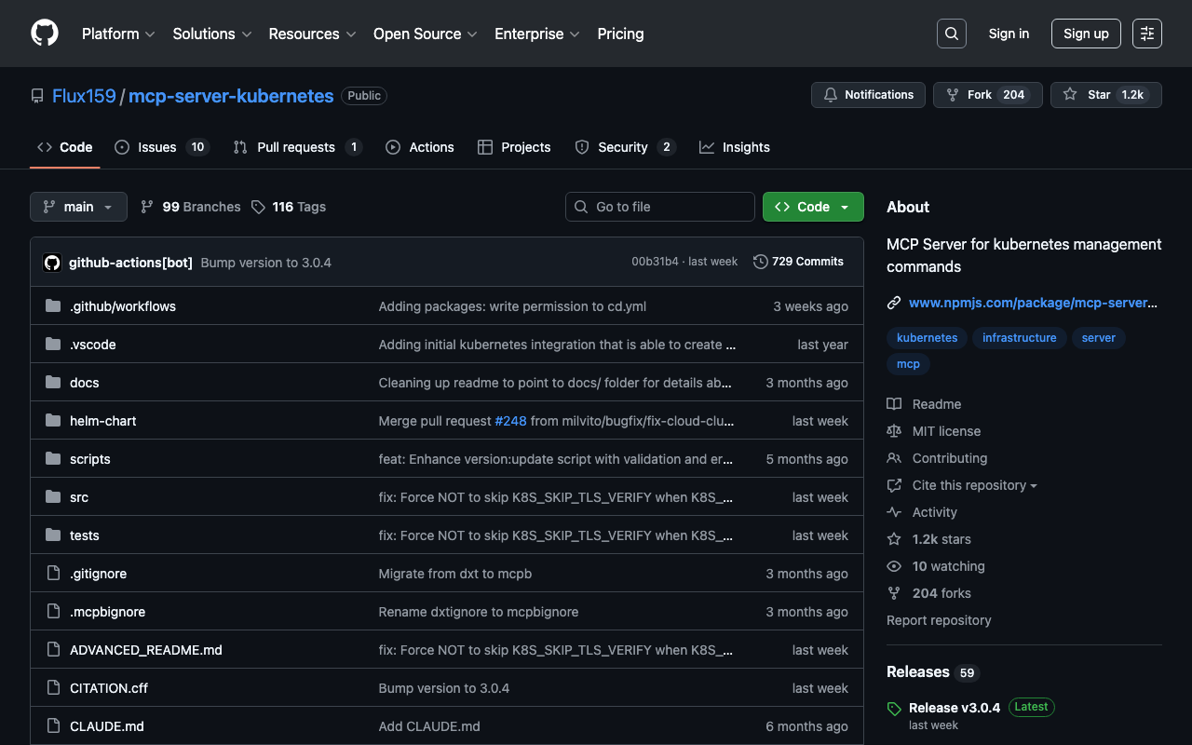This screenshot has width=1192, height=745.
Task: Click the link icon beside npmjs URL
Action: [x=894, y=303]
